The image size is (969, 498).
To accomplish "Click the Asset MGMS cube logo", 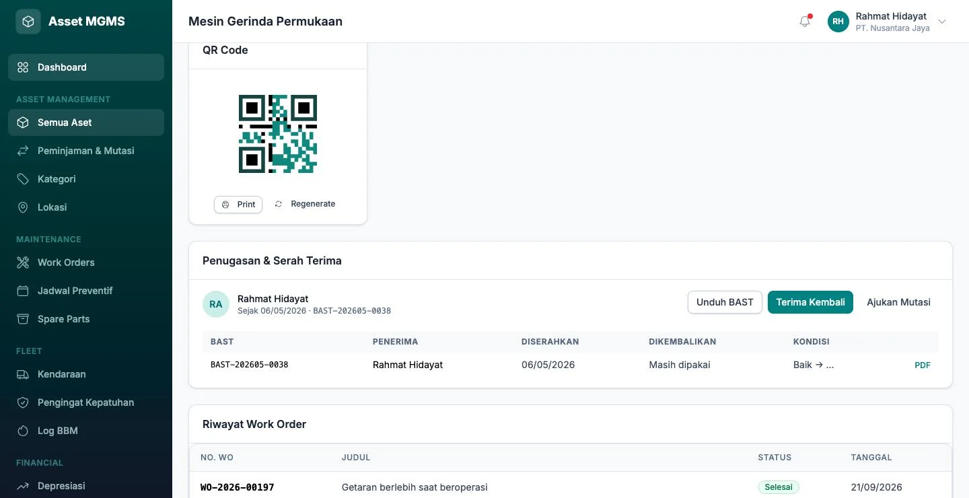I will click(28, 22).
